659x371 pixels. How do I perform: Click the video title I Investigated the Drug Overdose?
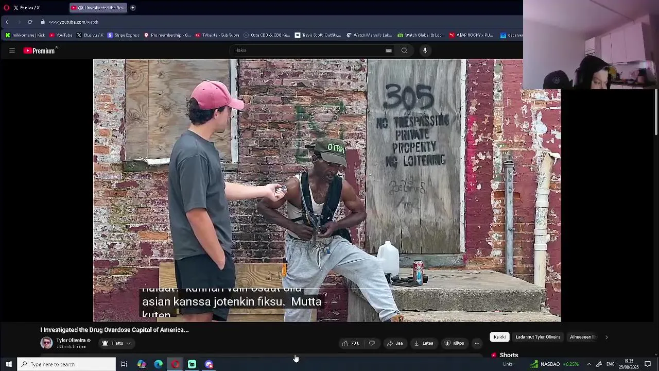(114, 330)
